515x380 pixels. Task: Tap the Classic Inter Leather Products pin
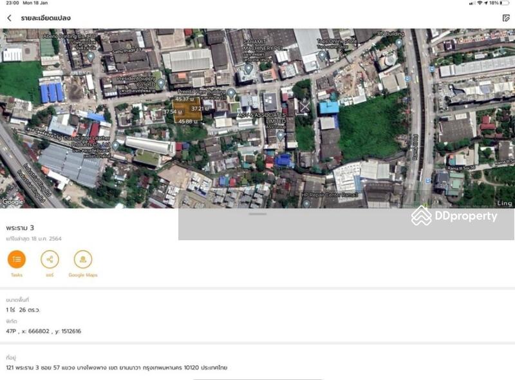click(x=115, y=146)
